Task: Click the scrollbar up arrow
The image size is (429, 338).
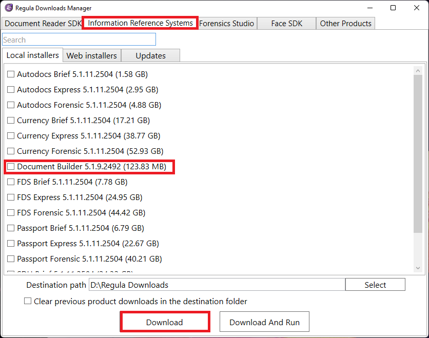Action: pos(418,71)
